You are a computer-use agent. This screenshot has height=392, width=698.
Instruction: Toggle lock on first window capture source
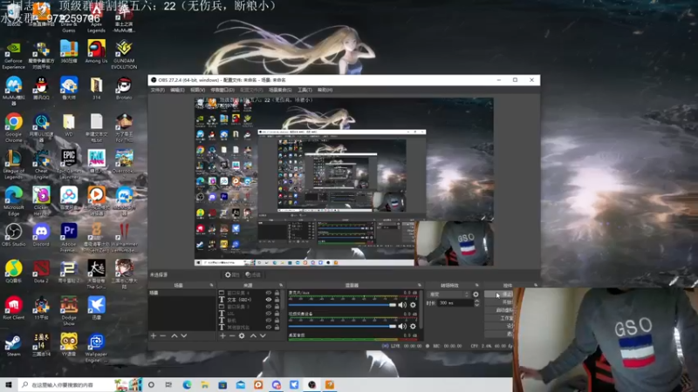tap(277, 293)
